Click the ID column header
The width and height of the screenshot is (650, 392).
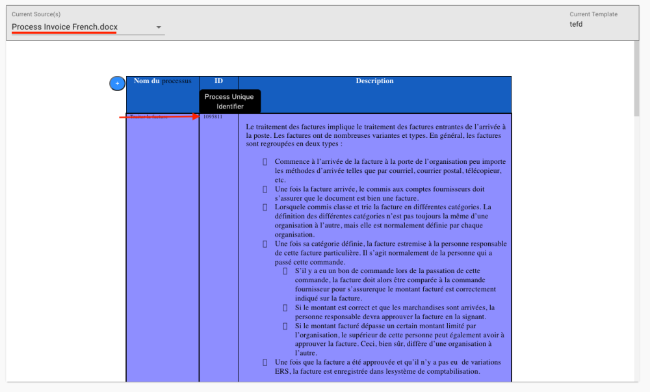point(218,81)
